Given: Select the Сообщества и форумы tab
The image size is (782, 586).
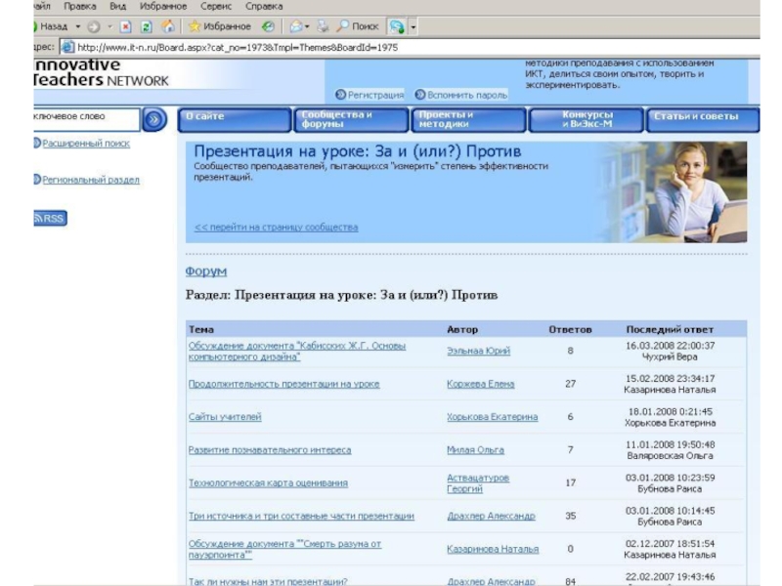Looking at the screenshot, I should 351,120.
